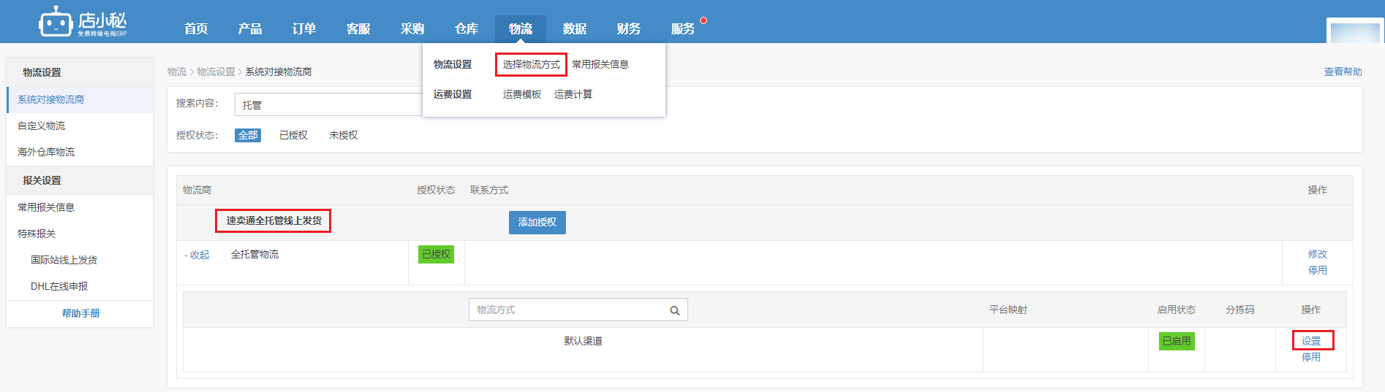Click the 物流方式 search field
The image size is (1385, 392).
coord(578,310)
